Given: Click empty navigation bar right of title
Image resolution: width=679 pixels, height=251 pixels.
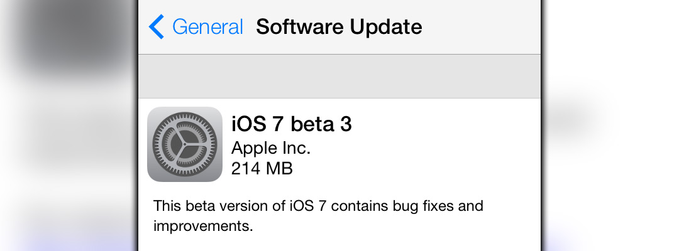Looking at the screenshot, I should (481, 27).
